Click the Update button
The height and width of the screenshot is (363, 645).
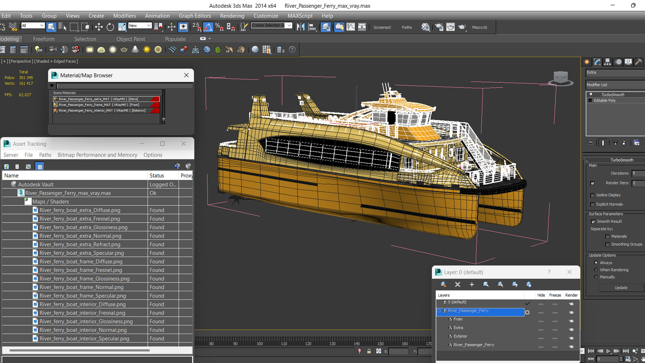click(x=620, y=288)
